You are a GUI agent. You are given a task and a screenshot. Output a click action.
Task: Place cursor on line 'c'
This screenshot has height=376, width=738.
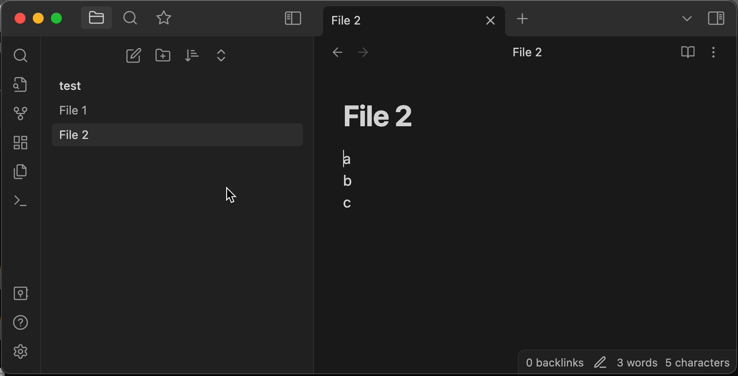[347, 203]
